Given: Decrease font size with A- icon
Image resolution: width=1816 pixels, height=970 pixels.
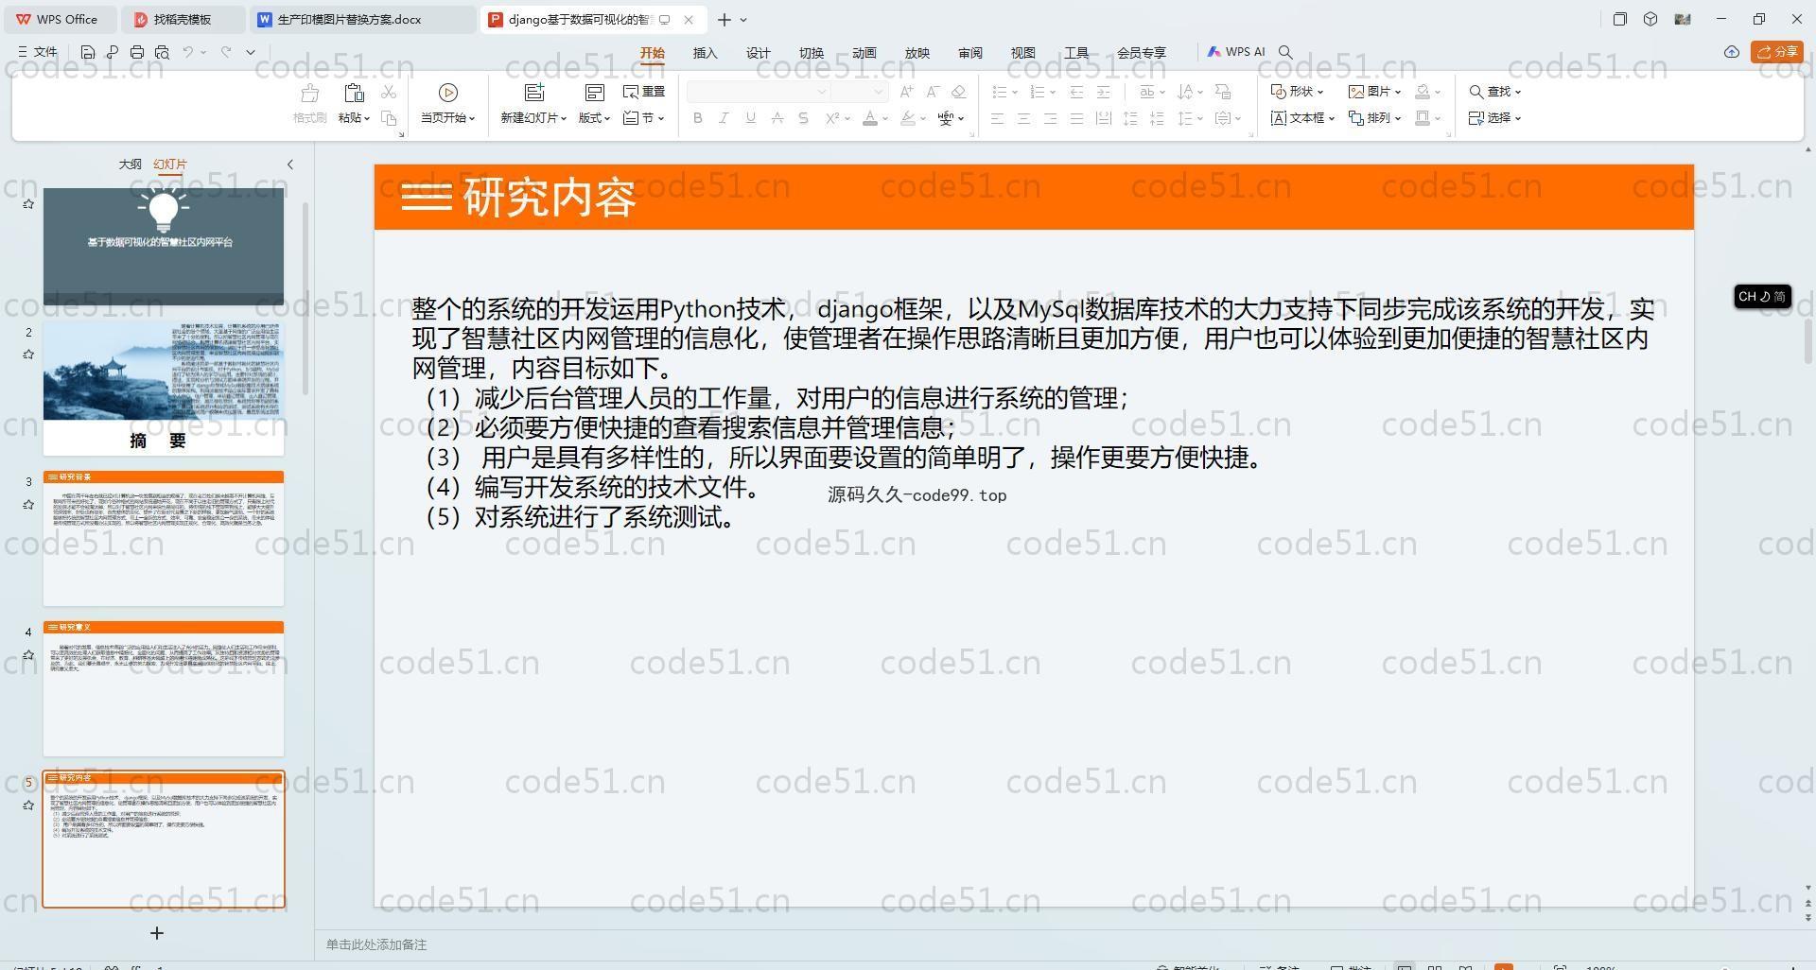Looking at the screenshot, I should pyautogui.click(x=933, y=92).
